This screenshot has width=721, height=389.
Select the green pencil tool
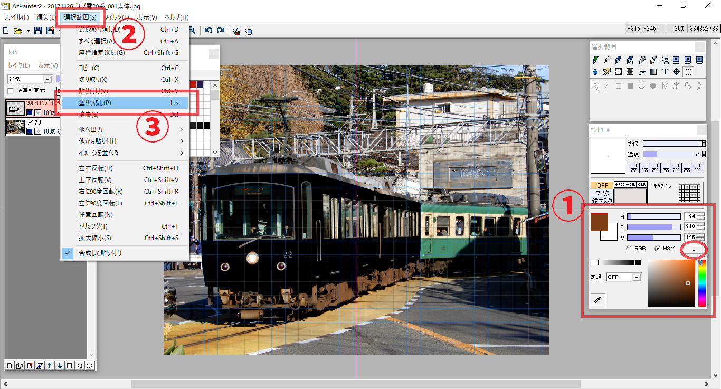pos(595,60)
